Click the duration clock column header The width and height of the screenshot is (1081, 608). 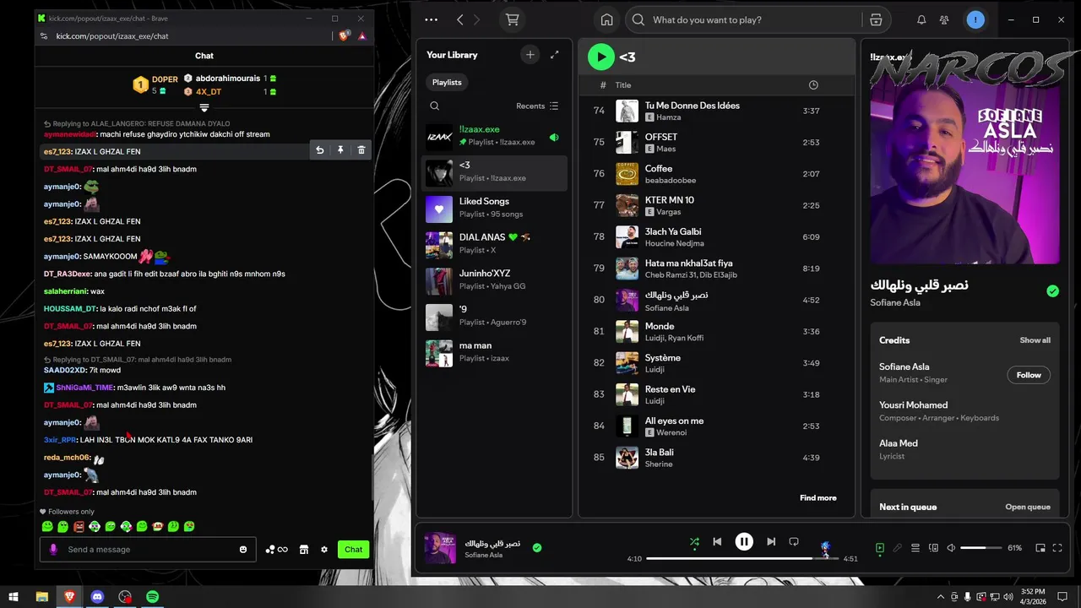click(x=813, y=85)
